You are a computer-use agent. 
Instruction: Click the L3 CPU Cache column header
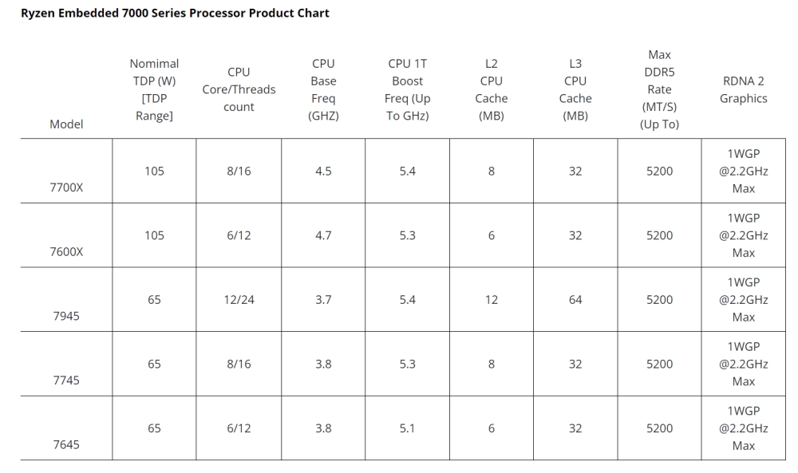pyautogui.click(x=575, y=89)
